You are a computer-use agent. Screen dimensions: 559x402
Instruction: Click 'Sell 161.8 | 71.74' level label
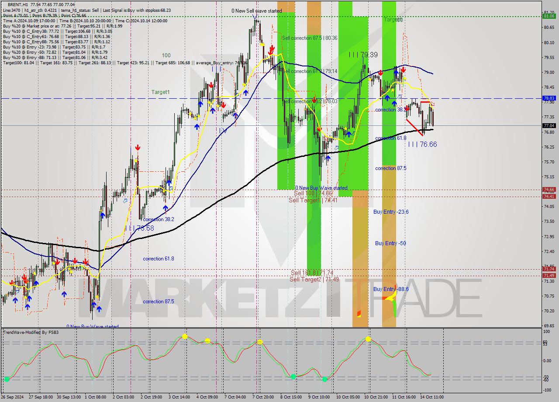(312, 273)
